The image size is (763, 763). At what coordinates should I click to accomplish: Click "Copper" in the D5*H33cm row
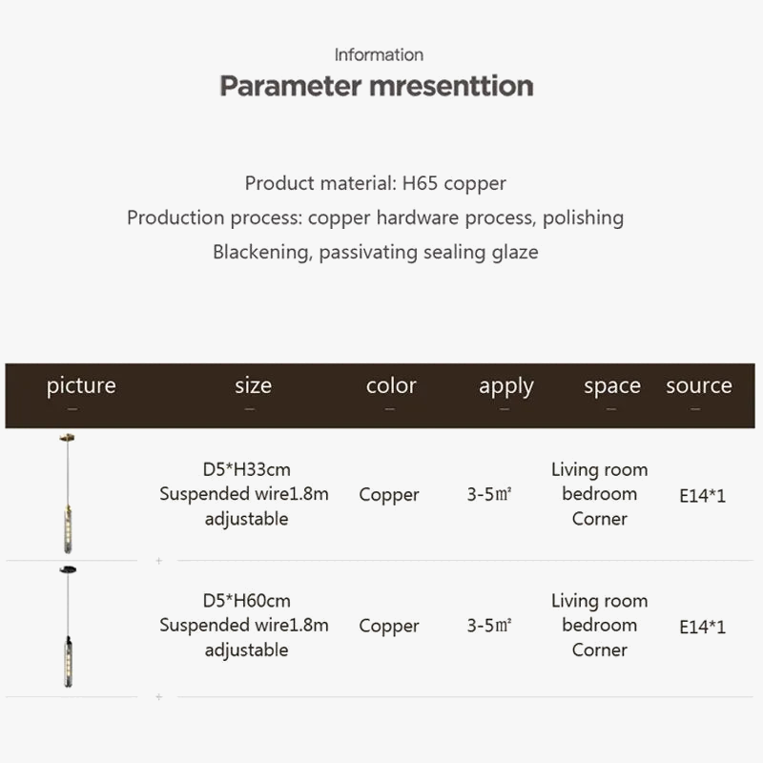pos(389,495)
